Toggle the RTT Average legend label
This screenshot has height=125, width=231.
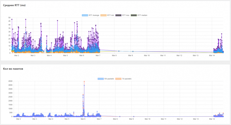coord(94,15)
